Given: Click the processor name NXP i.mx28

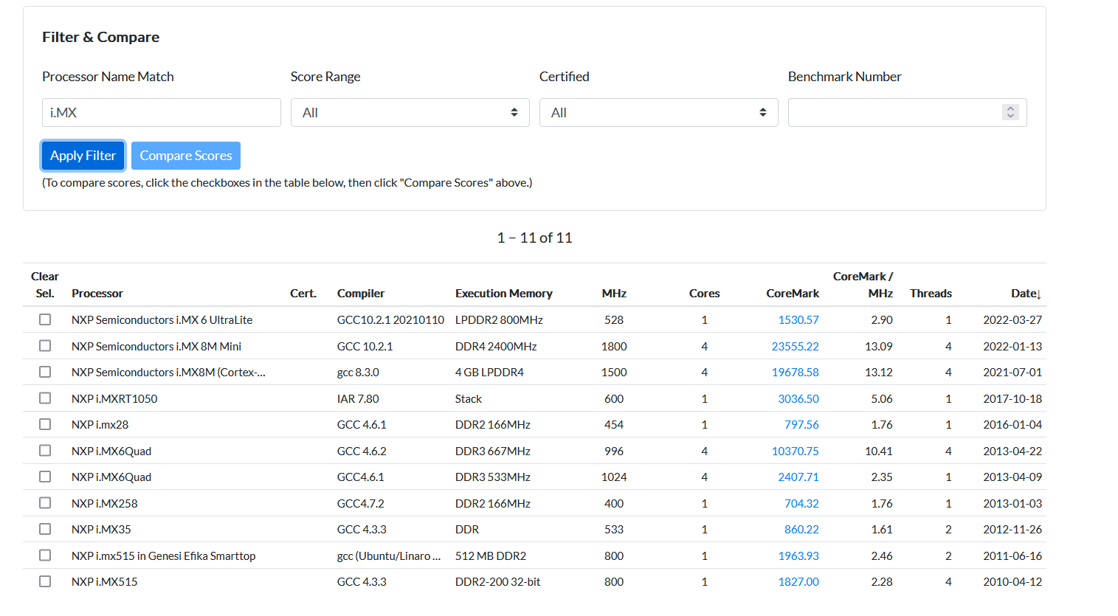Looking at the screenshot, I should coord(100,425).
